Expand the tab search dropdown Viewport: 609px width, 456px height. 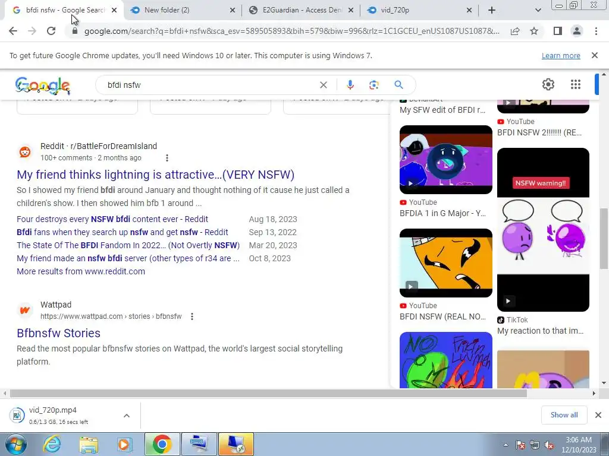538,10
